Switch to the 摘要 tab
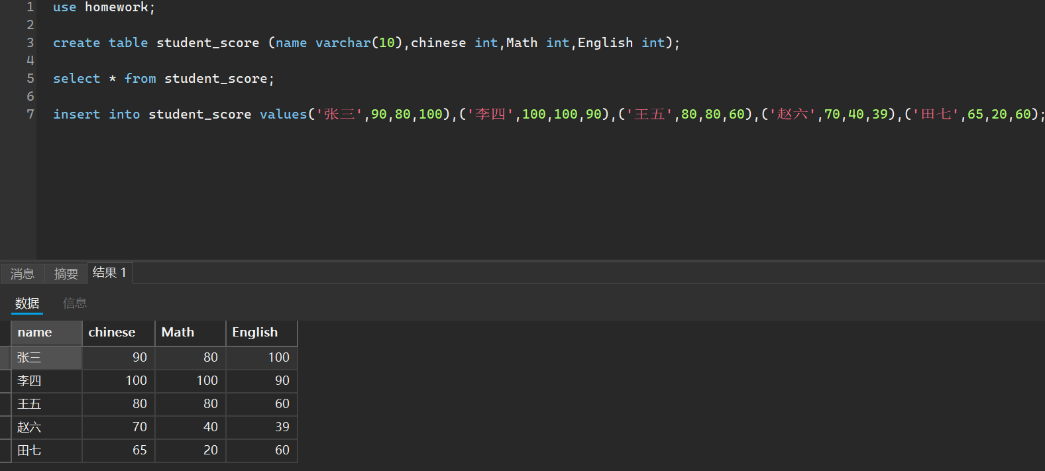This screenshot has width=1045, height=471. (66, 274)
